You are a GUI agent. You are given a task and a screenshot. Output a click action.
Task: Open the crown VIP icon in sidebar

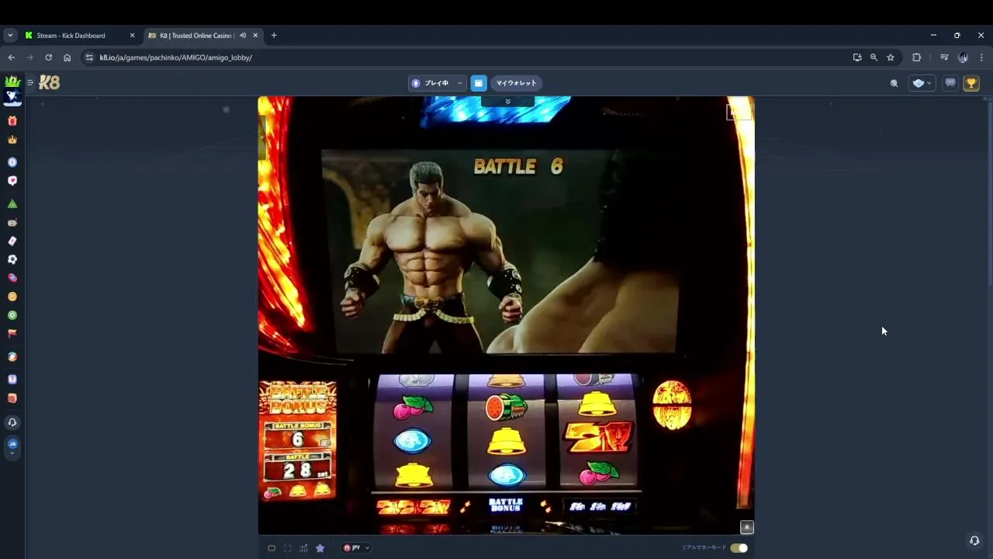coord(12,140)
